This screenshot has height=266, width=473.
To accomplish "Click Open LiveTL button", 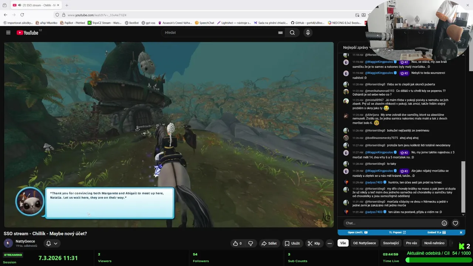I will point(358,232).
